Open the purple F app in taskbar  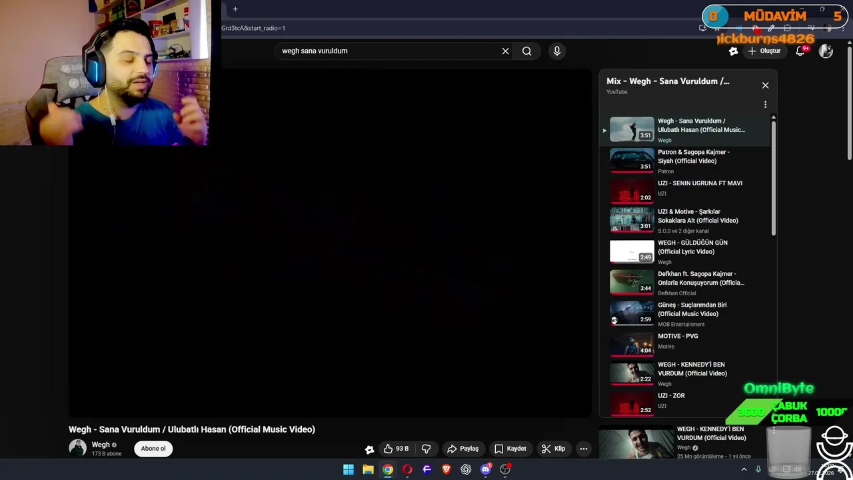point(426,469)
